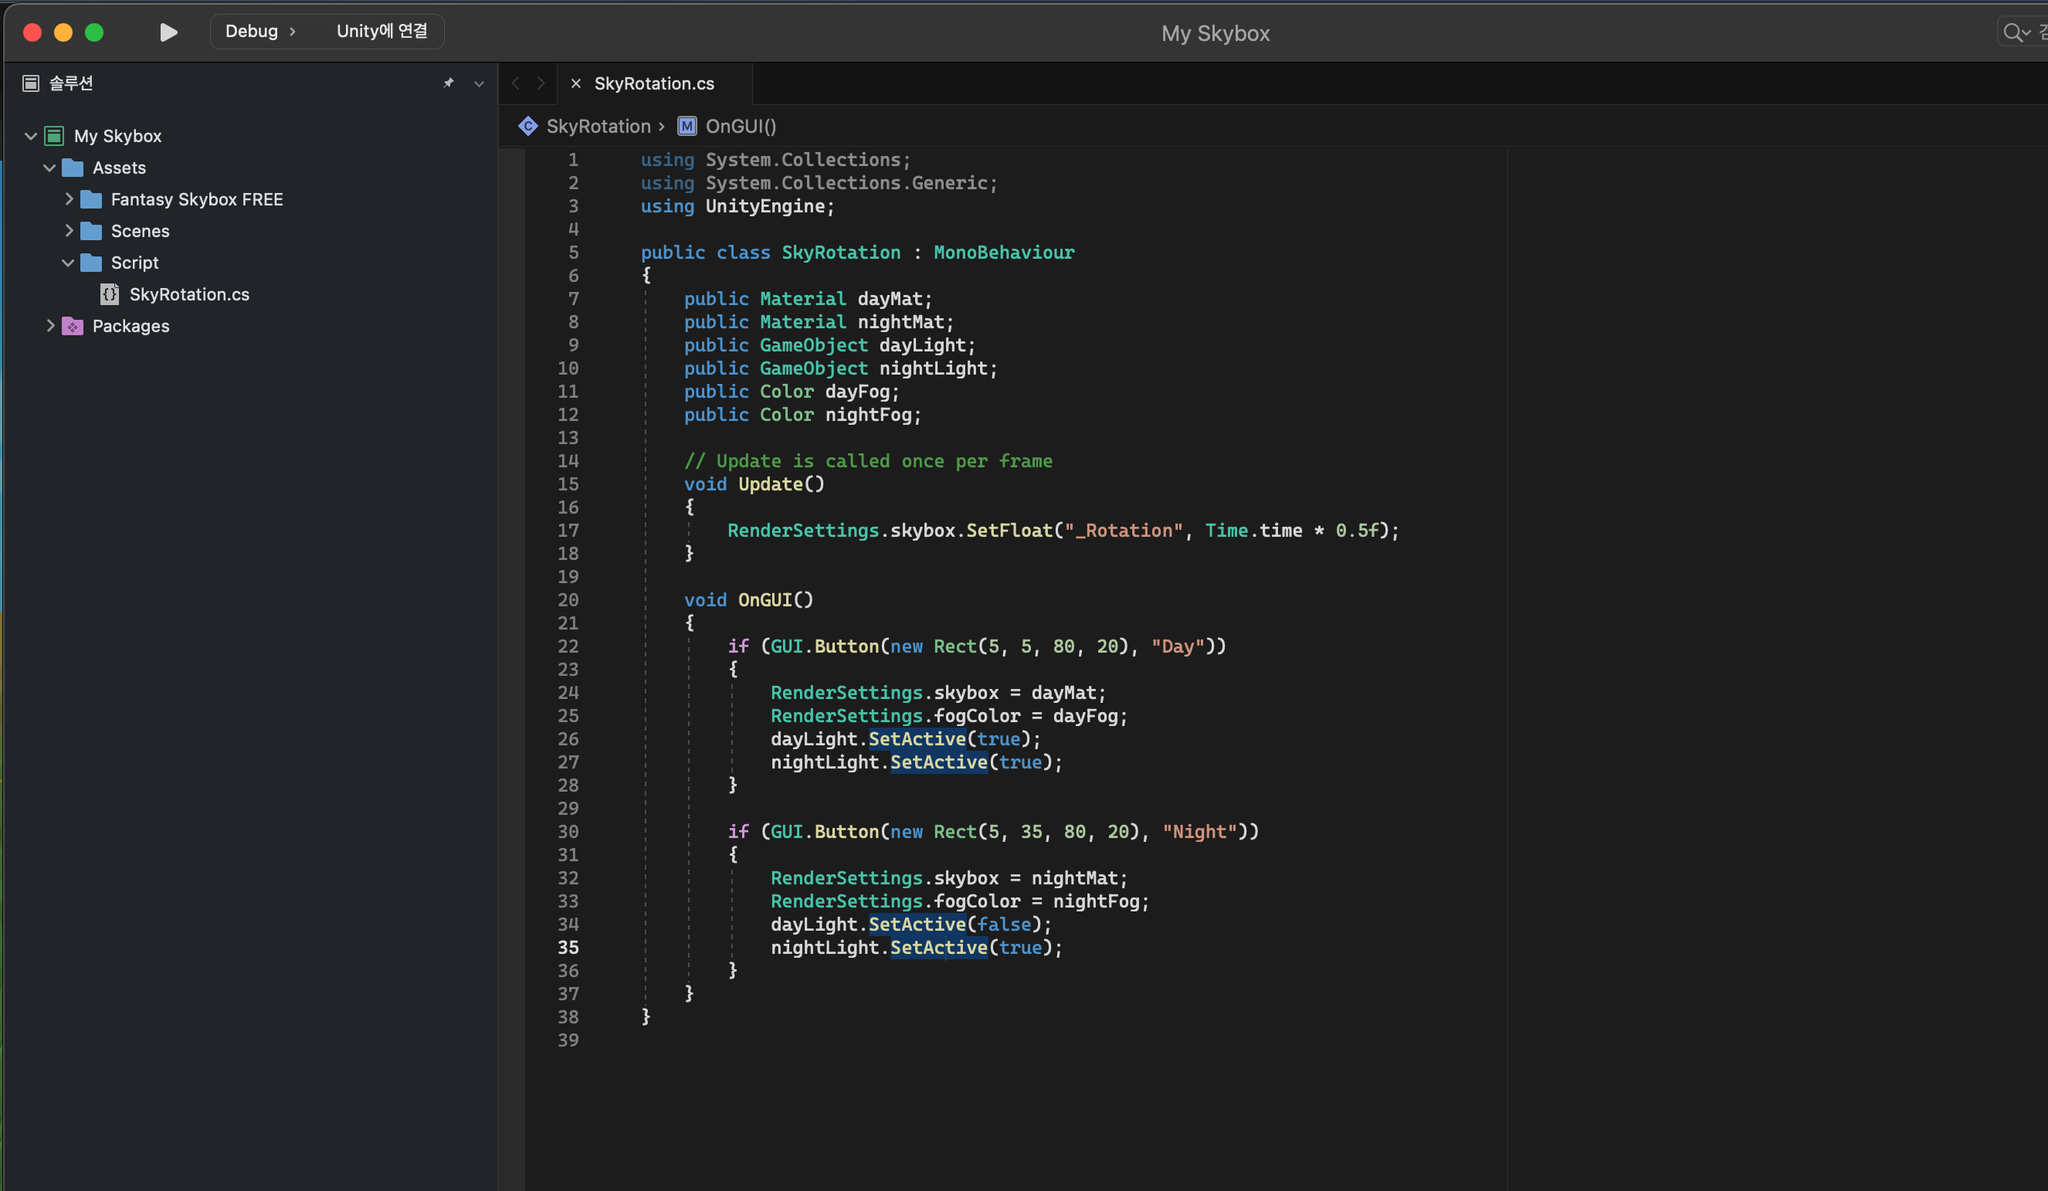Click the Solution panel header icon
The width and height of the screenshot is (2048, 1191).
click(x=31, y=83)
